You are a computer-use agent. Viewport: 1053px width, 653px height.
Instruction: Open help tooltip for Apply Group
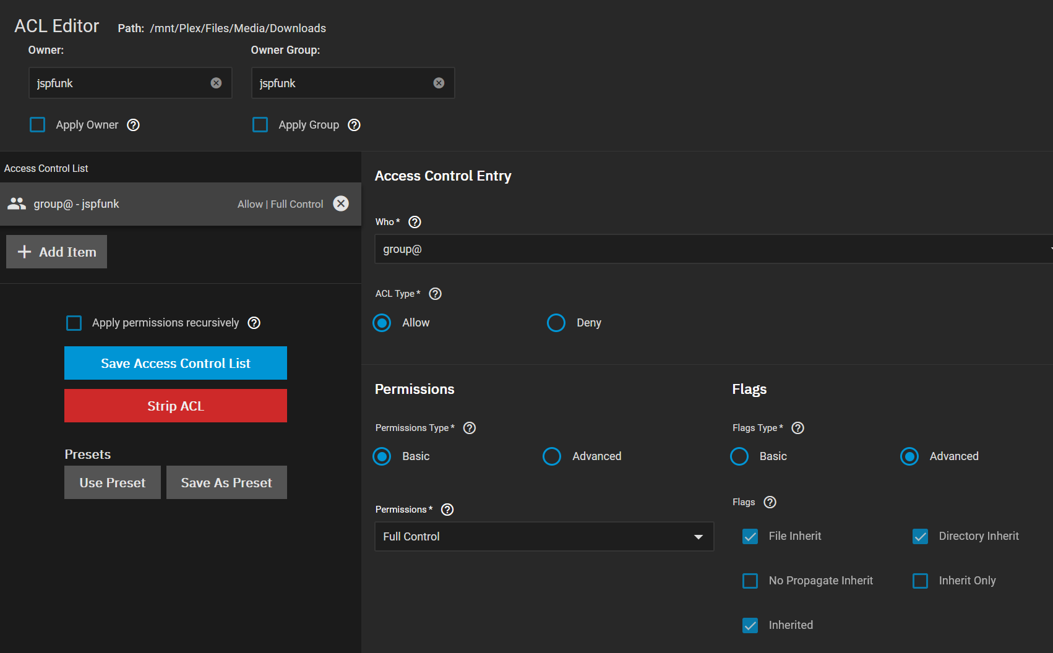coord(354,125)
